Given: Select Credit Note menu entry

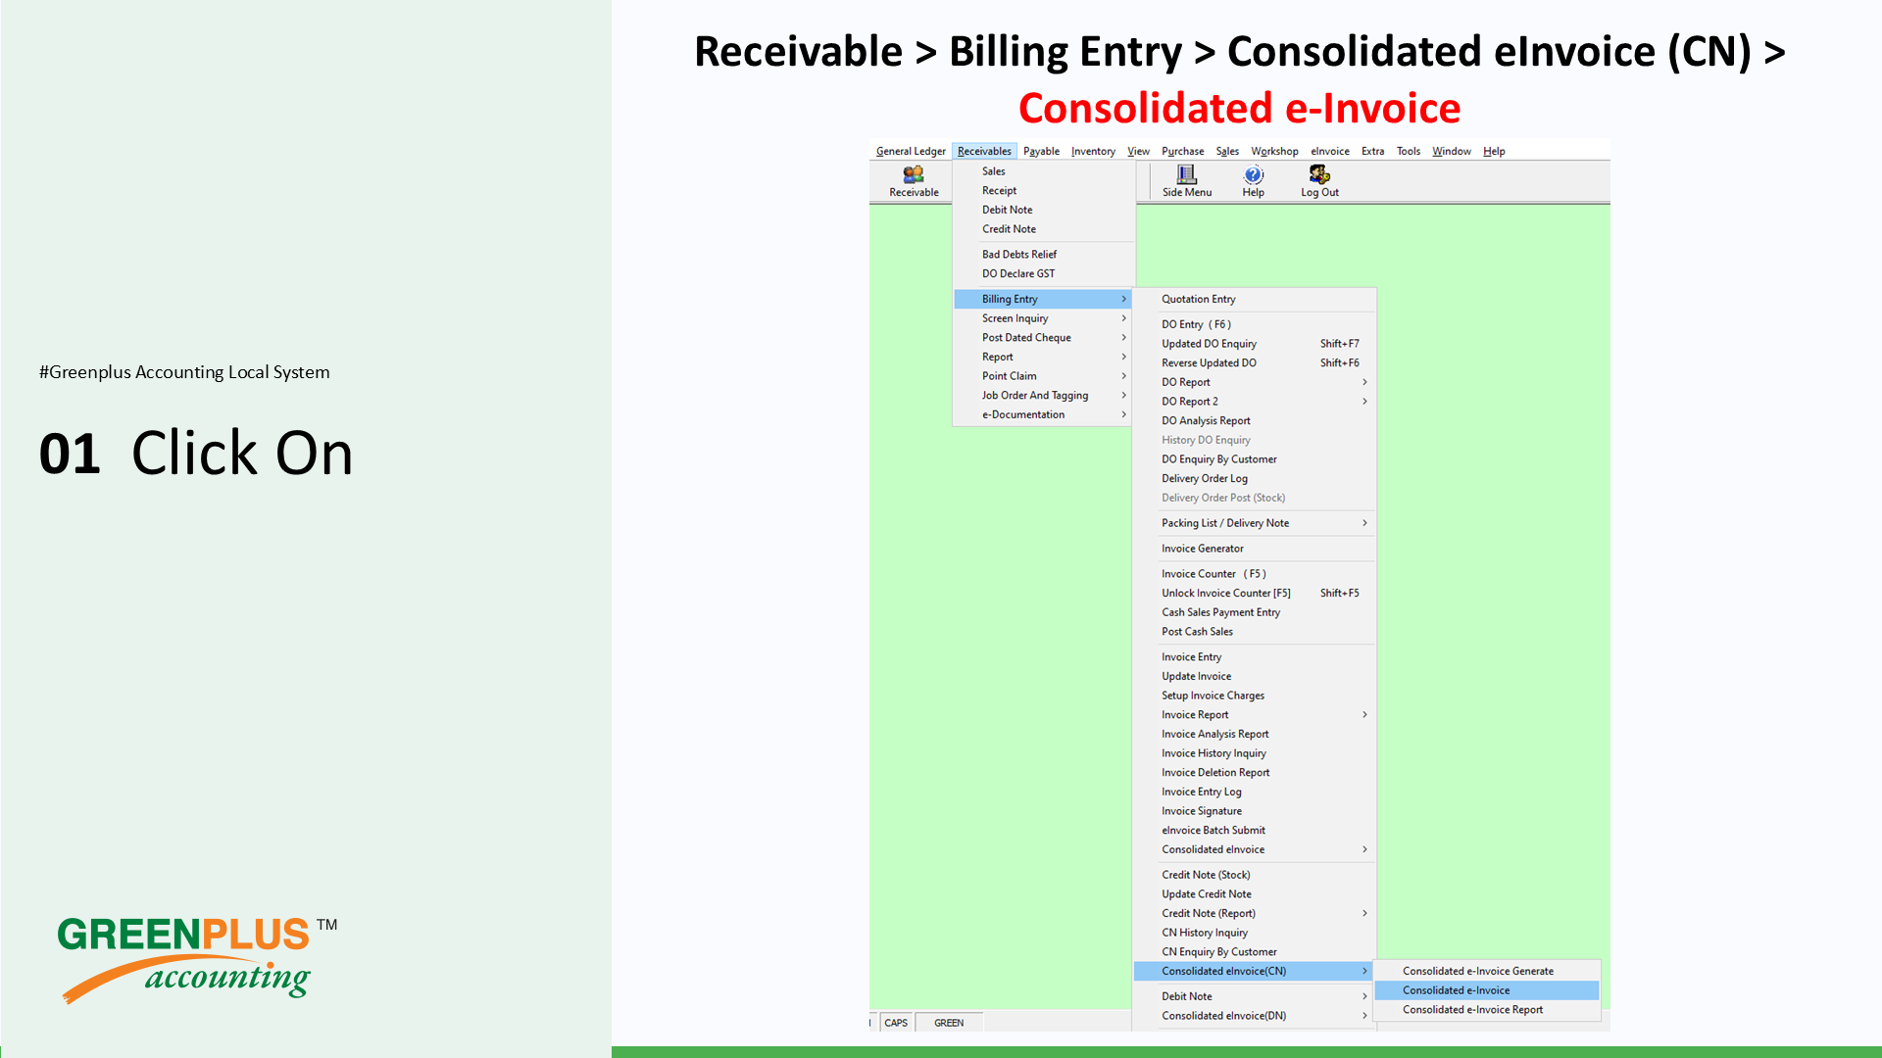Looking at the screenshot, I should 1044,229.
